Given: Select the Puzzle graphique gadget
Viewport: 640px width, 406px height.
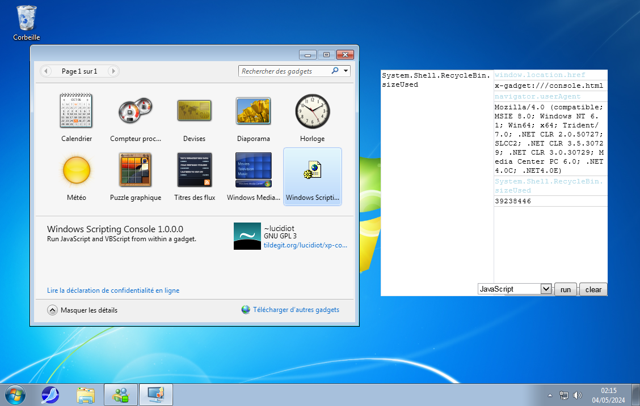Looking at the screenshot, I should pyautogui.click(x=136, y=170).
